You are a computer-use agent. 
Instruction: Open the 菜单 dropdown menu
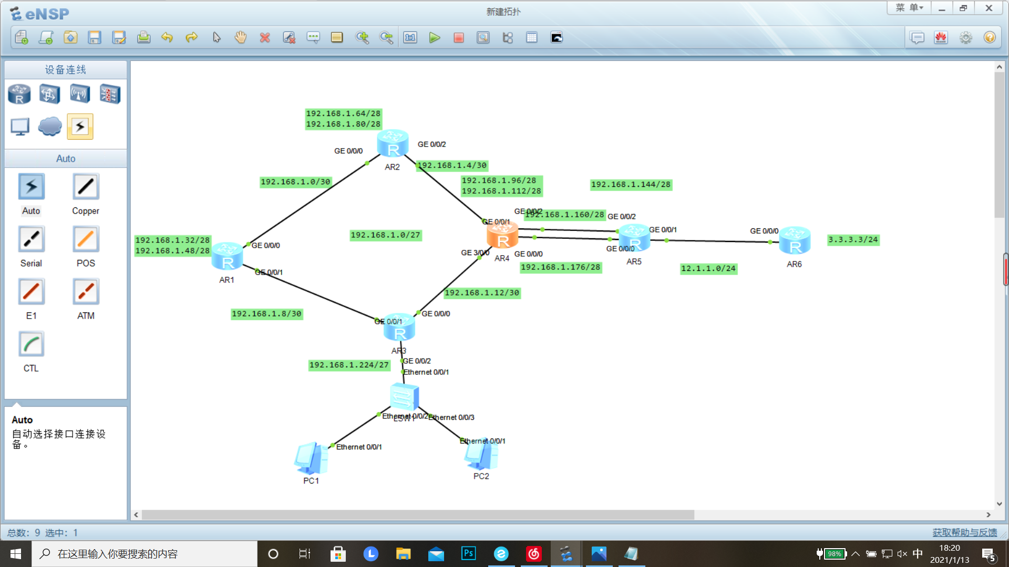click(x=910, y=8)
